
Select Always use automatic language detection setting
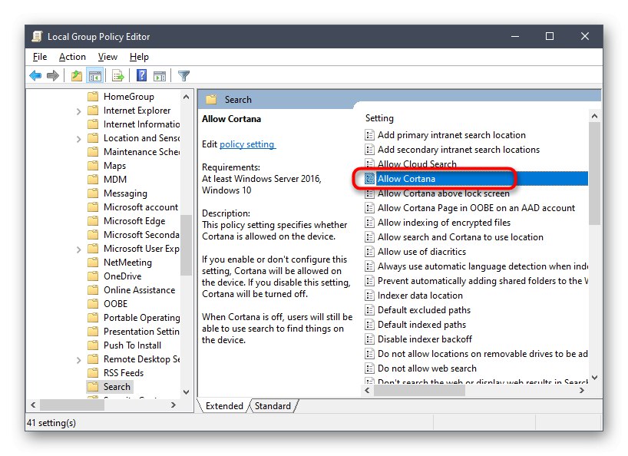click(483, 266)
